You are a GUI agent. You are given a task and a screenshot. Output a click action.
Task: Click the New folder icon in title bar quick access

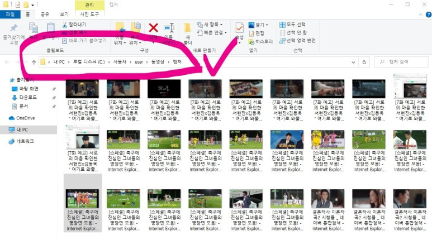coord(26,4)
